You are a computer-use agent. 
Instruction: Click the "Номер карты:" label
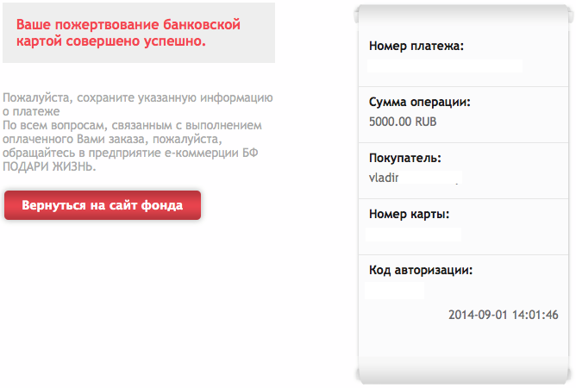pyautogui.click(x=409, y=214)
